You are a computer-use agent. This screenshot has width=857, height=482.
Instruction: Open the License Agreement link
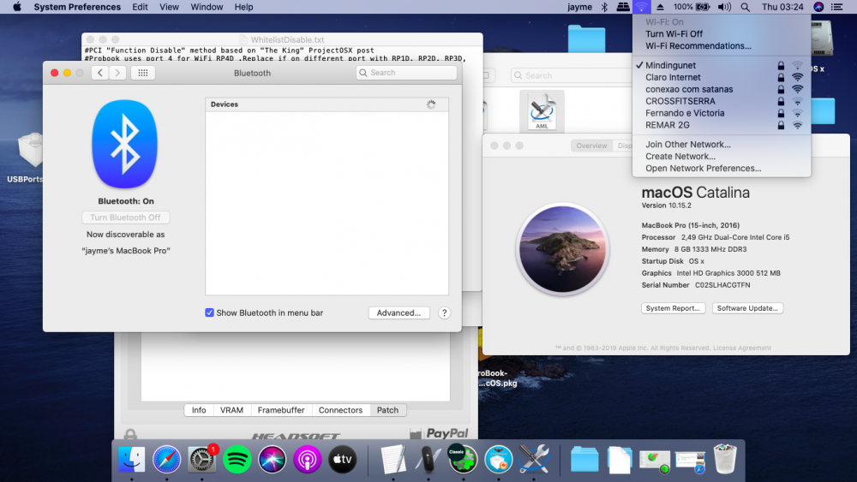pos(742,348)
